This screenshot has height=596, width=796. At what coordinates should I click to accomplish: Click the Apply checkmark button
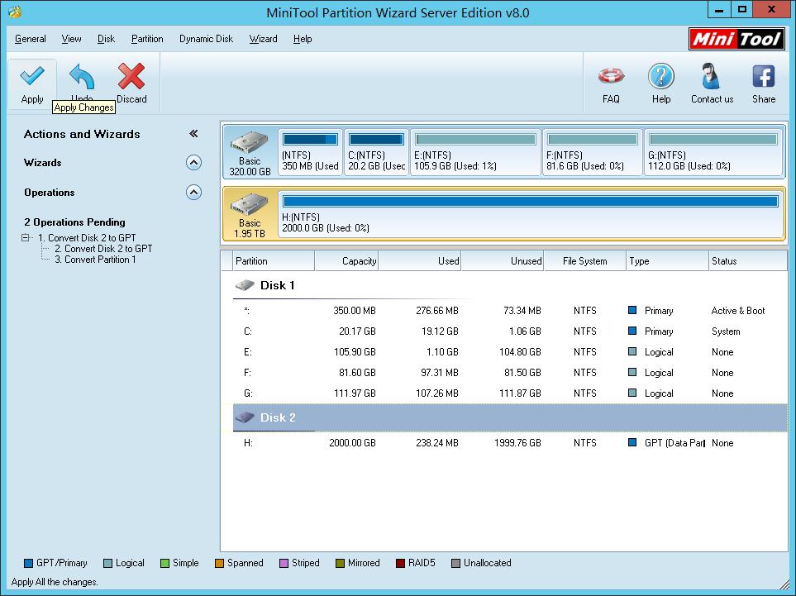coord(32,83)
